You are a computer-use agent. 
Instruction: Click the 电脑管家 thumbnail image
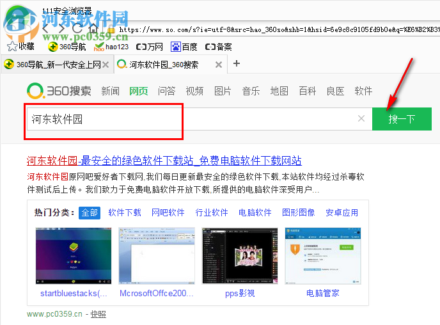(323, 256)
